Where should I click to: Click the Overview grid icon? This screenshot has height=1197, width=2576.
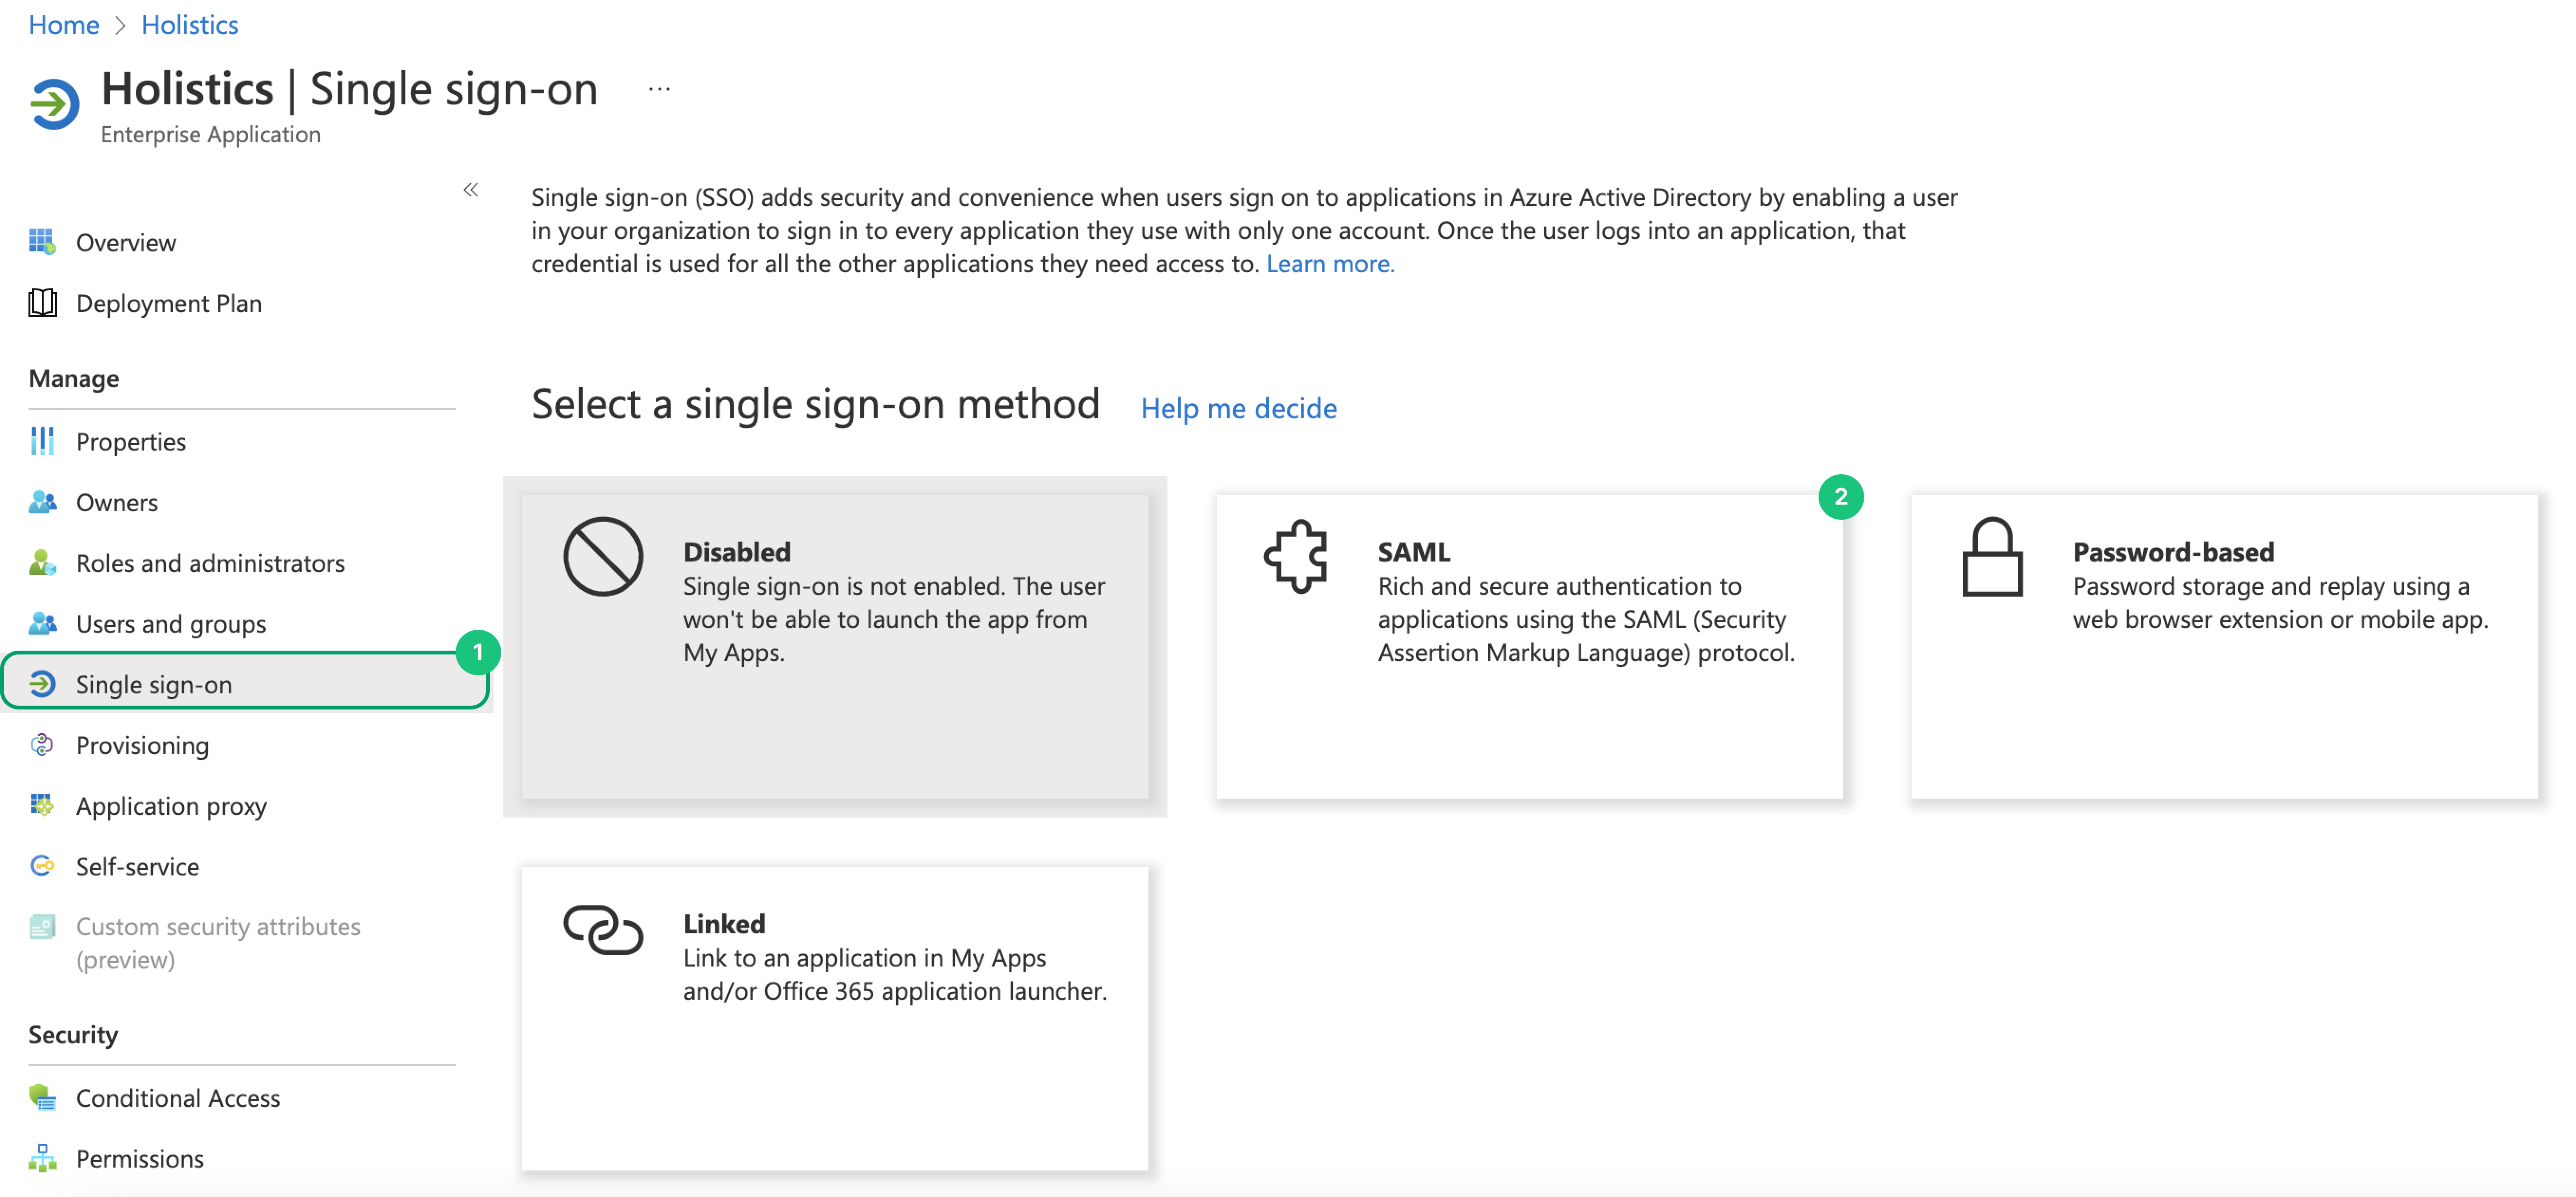click(x=42, y=242)
